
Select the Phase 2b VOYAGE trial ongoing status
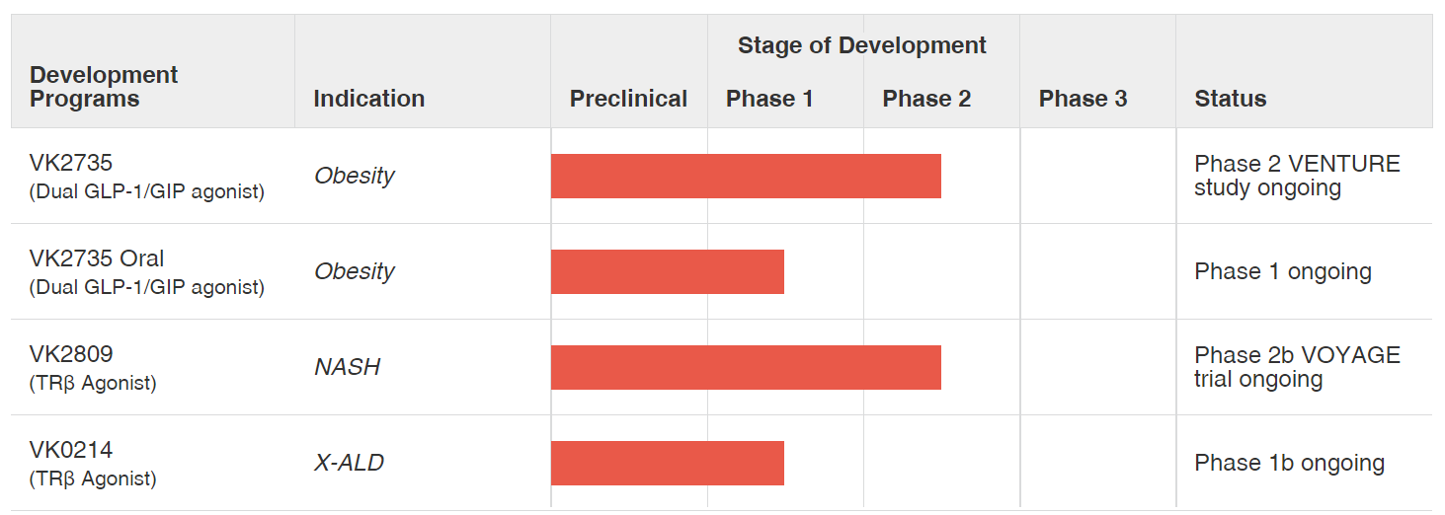click(x=1296, y=367)
